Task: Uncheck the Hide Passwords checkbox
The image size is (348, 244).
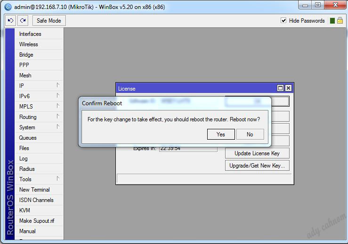Action: tap(283, 21)
